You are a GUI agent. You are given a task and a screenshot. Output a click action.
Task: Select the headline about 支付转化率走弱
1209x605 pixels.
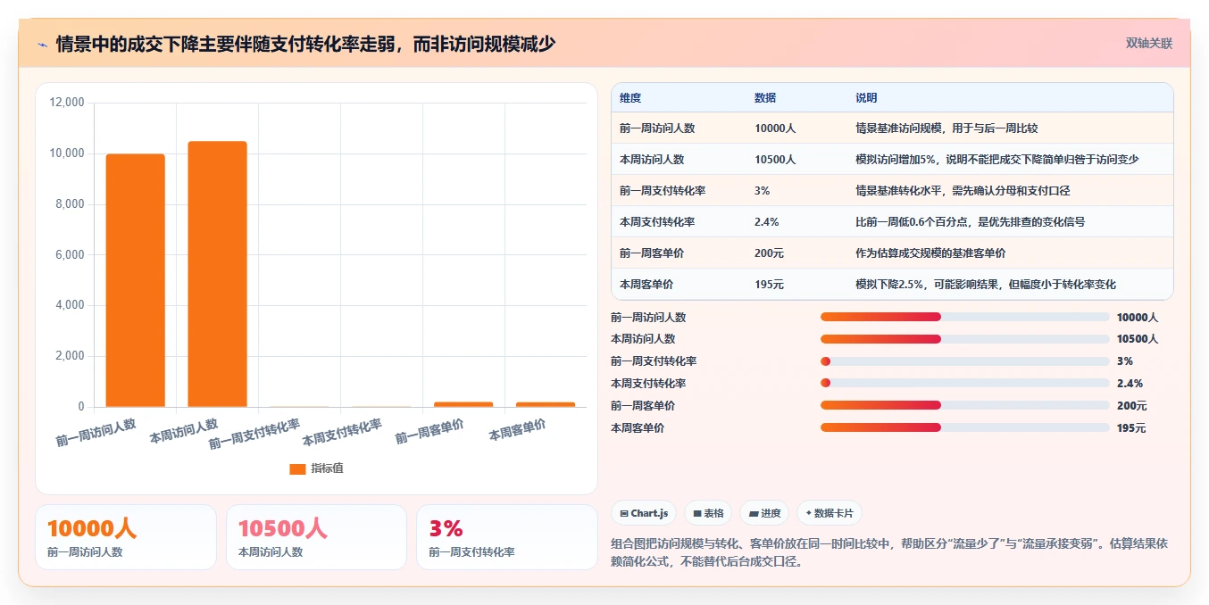(305, 44)
